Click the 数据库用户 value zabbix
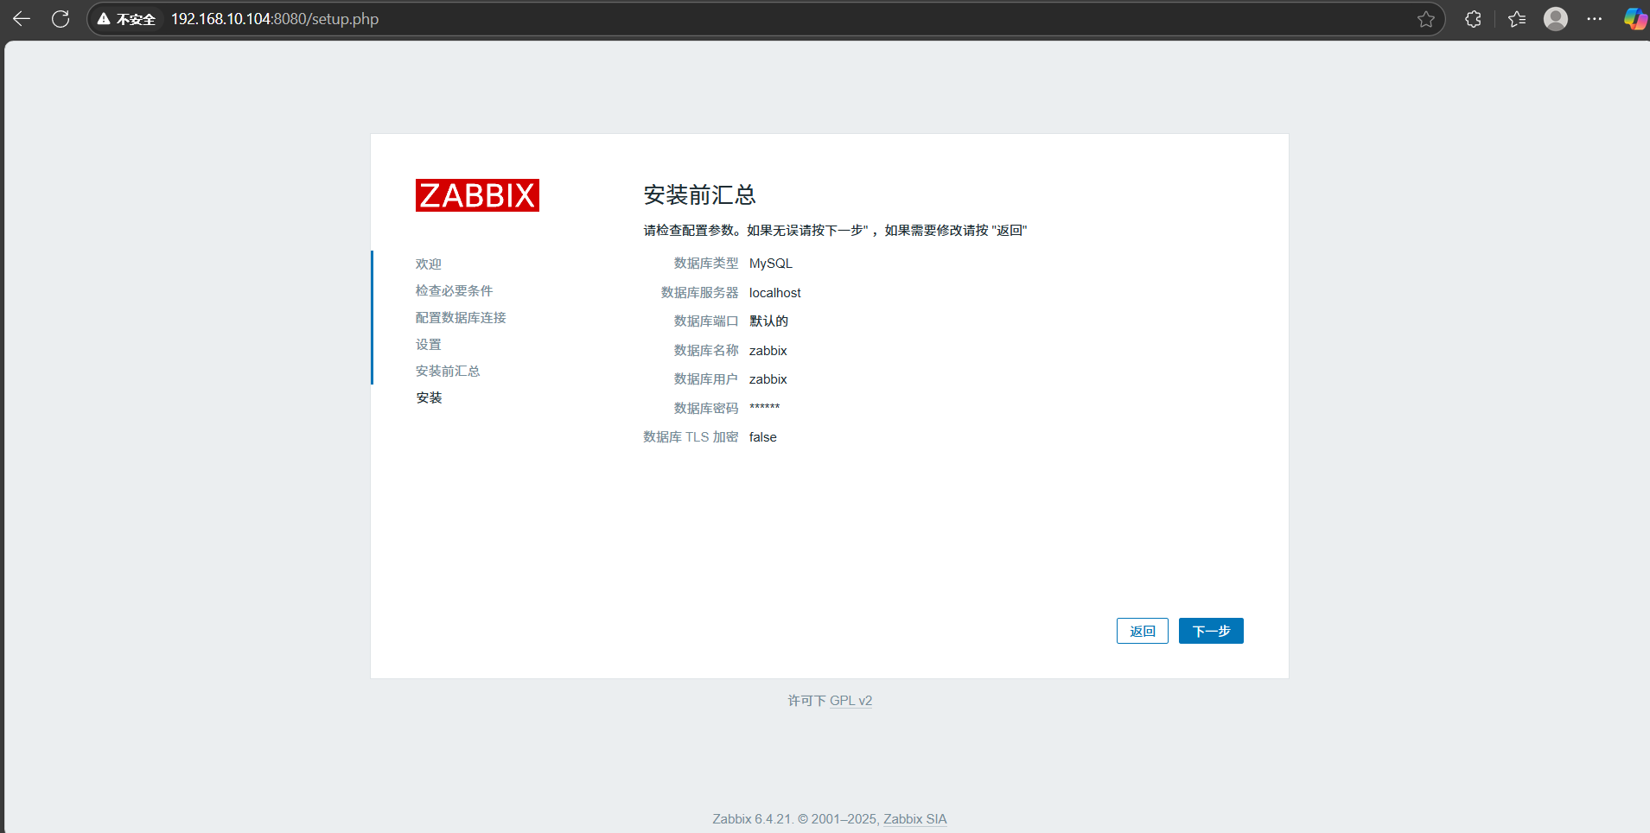 tap(768, 379)
